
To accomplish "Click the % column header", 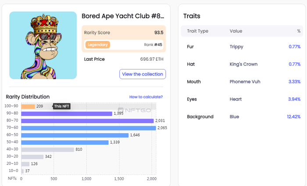I will (x=299, y=31).
